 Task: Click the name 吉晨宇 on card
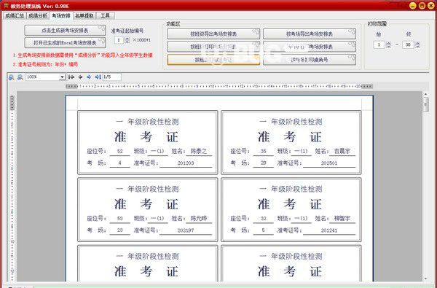click(x=342, y=151)
